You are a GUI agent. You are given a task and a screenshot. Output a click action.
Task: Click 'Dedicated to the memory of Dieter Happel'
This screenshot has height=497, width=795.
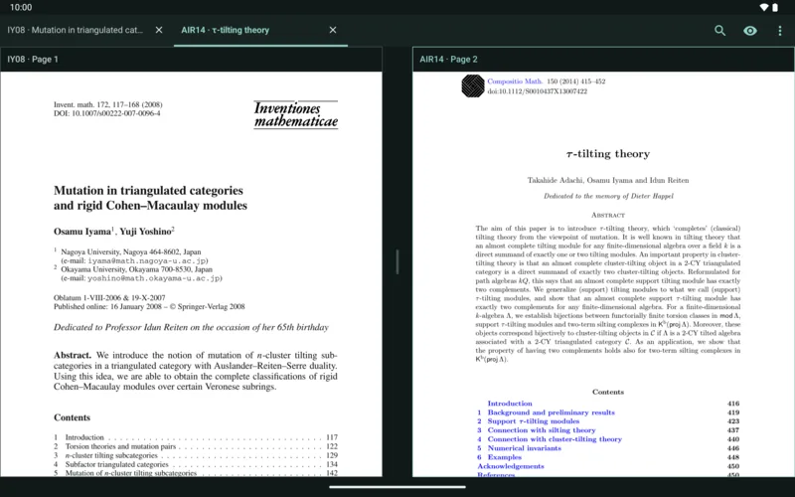click(x=608, y=196)
